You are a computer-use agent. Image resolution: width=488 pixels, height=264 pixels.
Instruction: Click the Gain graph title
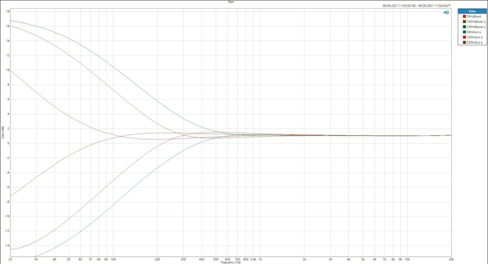pos(231,2)
